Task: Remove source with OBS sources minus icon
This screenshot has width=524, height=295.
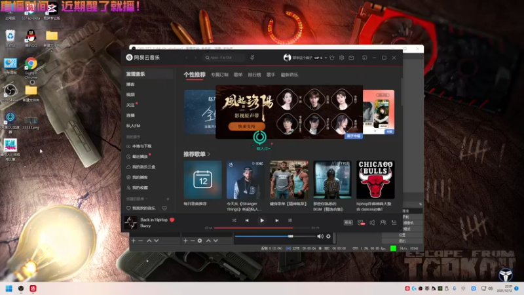Action: (193, 241)
